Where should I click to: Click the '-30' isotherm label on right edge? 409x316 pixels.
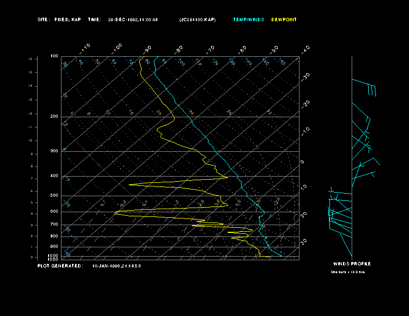click(x=305, y=77)
